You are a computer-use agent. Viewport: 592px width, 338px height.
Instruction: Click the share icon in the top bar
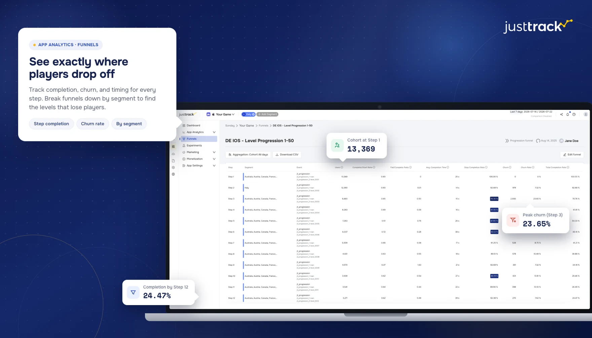561,115
